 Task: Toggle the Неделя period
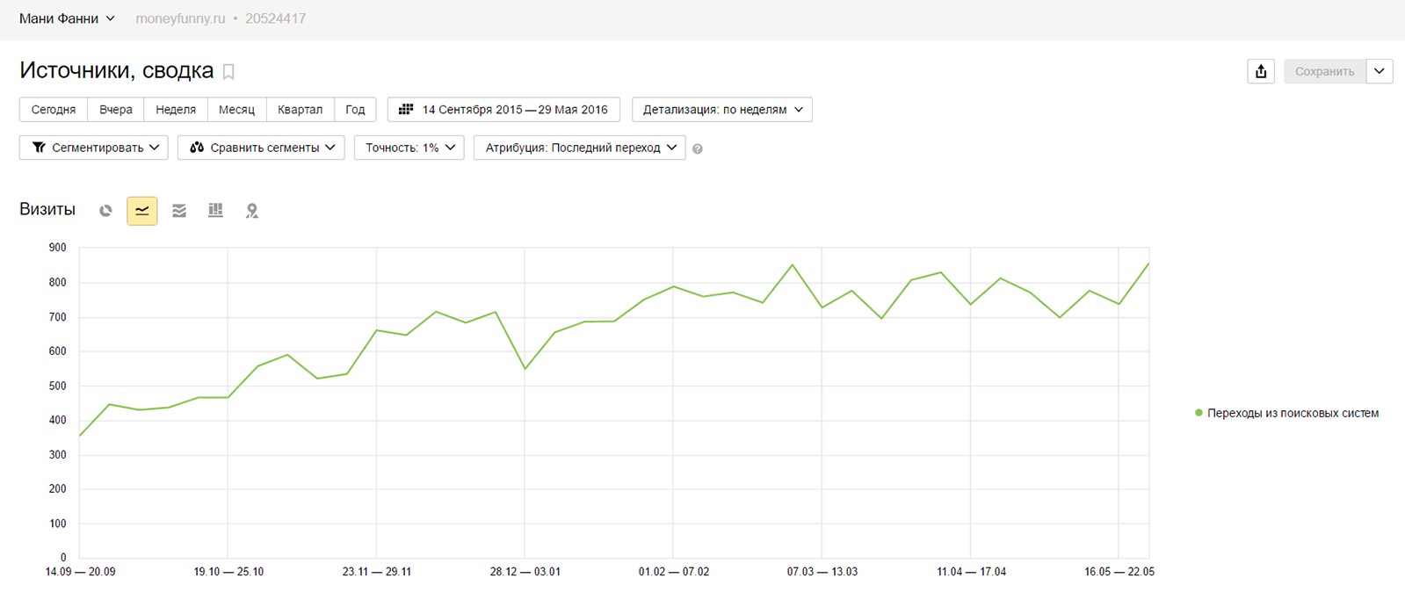click(x=176, y=110)
